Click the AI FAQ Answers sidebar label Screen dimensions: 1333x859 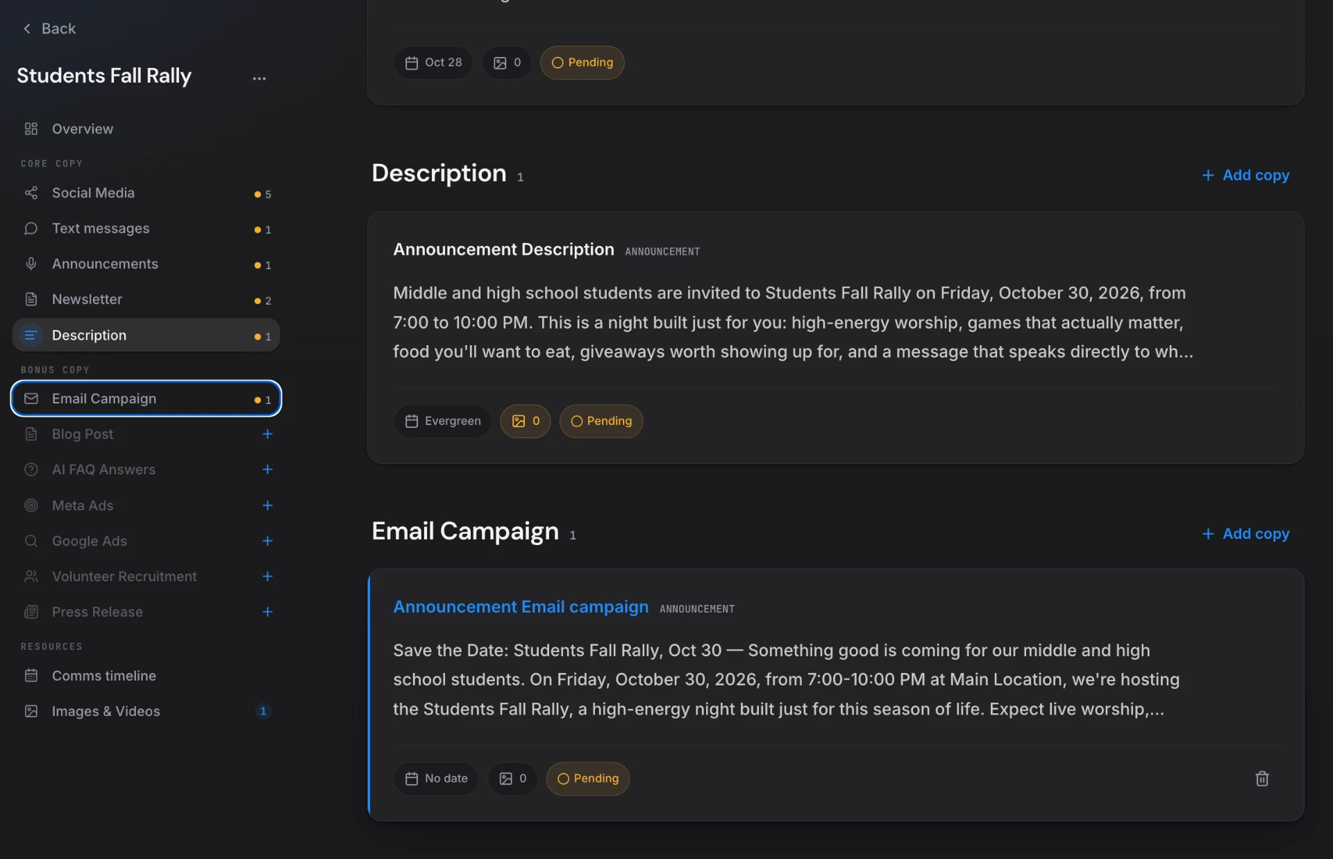pyautogui.click(x=103, y=469)
